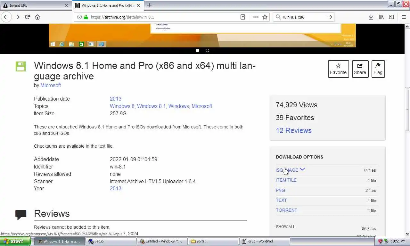Open the Library icon in toolbar

coord(381,17)
